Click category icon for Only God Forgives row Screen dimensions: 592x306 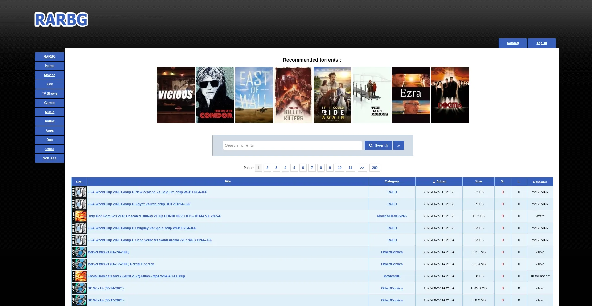point(79,216)
